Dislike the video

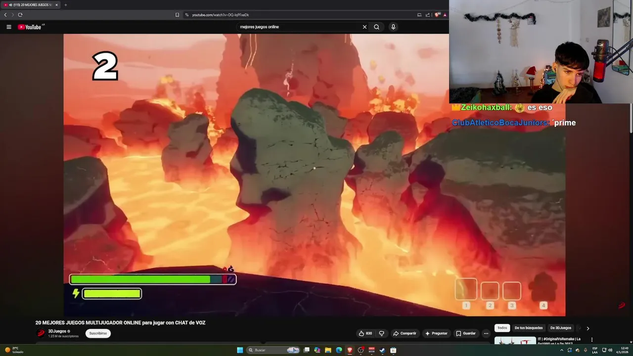[381, 333]
